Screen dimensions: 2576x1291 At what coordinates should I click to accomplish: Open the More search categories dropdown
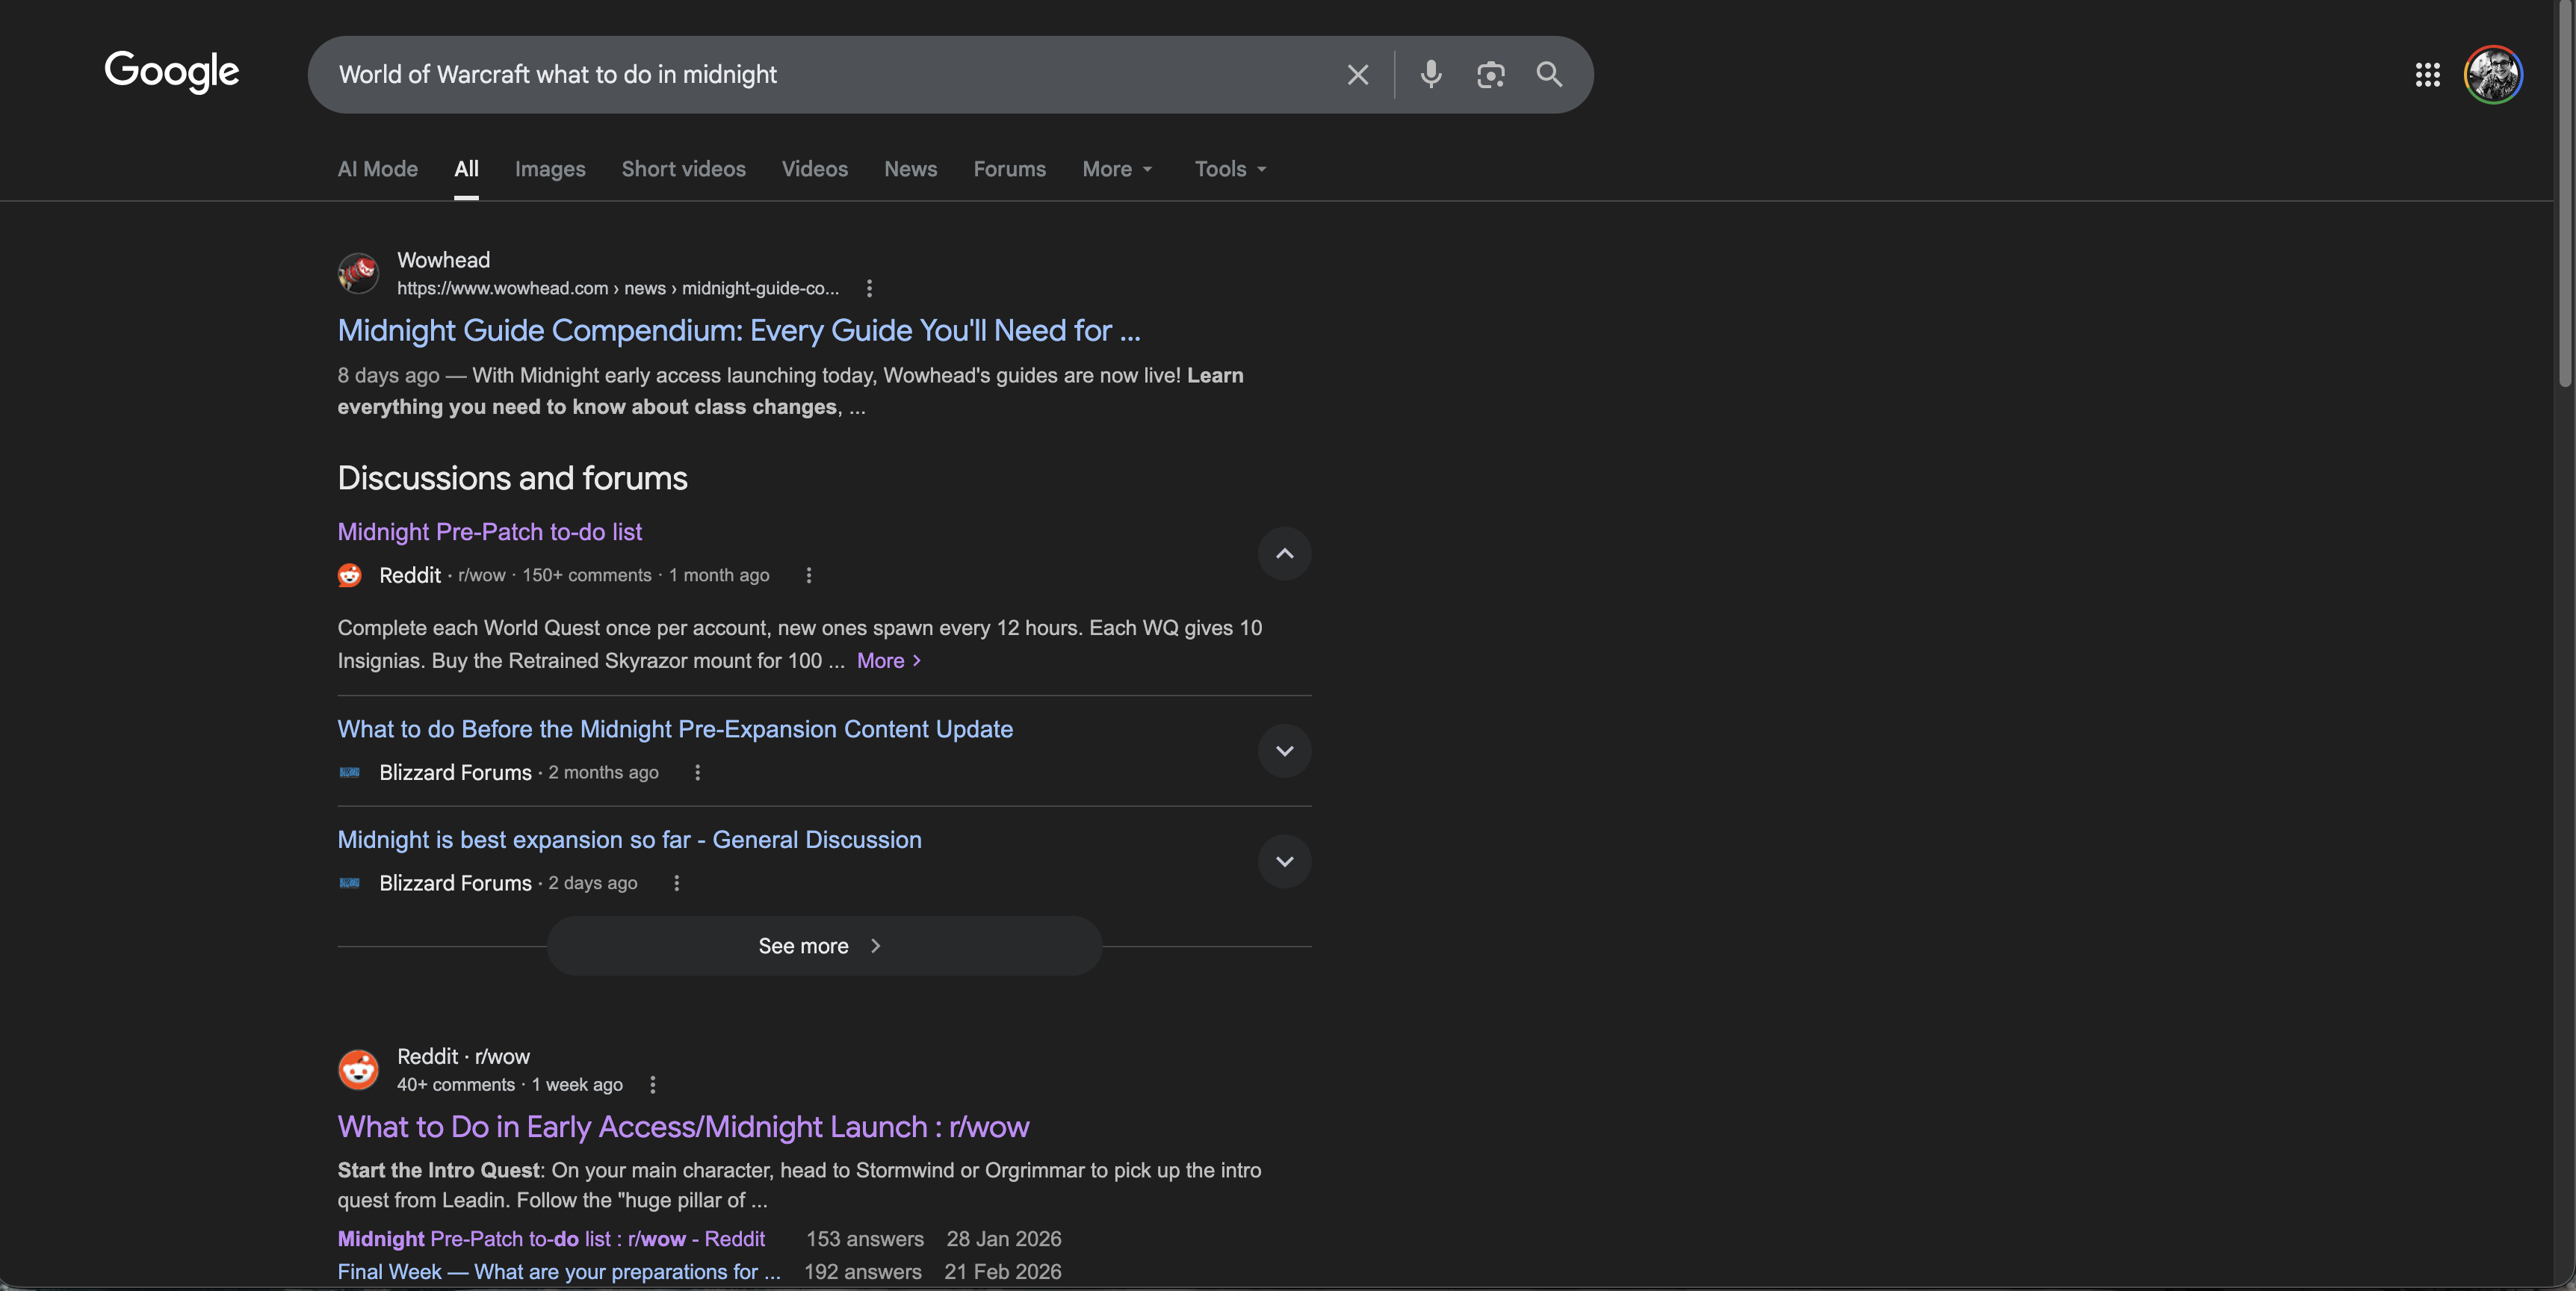[x=1116, y=169]
